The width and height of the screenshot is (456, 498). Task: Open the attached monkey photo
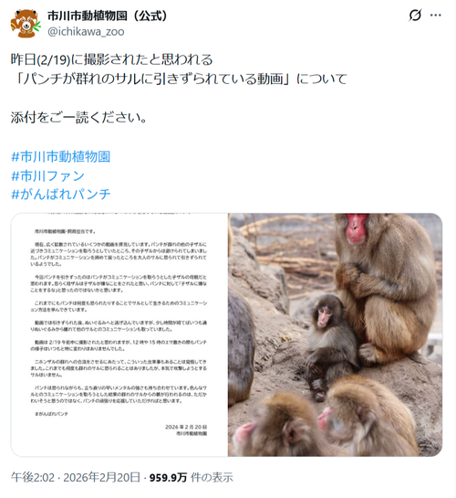point(336,334)
